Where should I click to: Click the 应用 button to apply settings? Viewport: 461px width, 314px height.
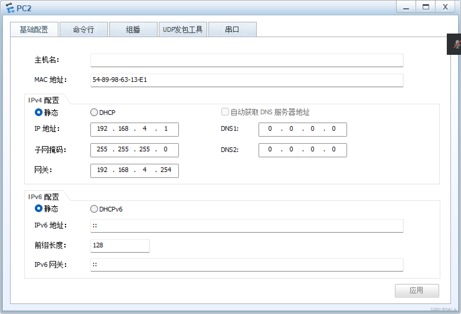pyautogui.click(x=417, y=290)
